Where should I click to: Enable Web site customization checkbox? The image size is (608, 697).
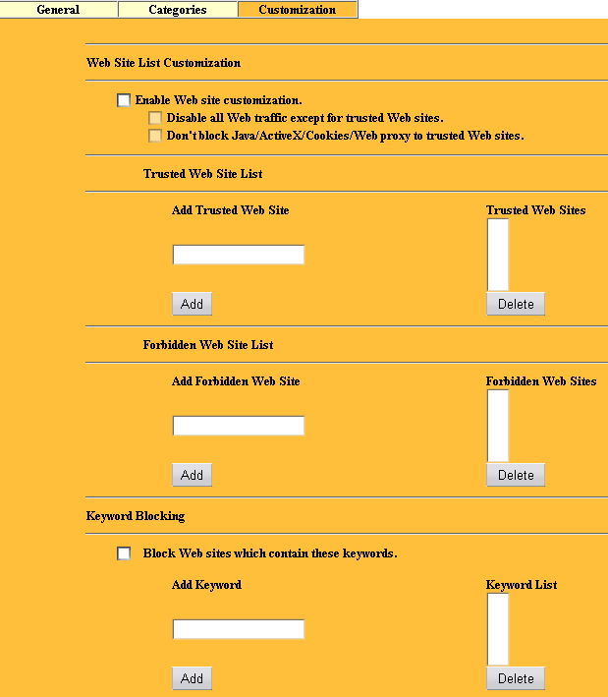(124, 100)
